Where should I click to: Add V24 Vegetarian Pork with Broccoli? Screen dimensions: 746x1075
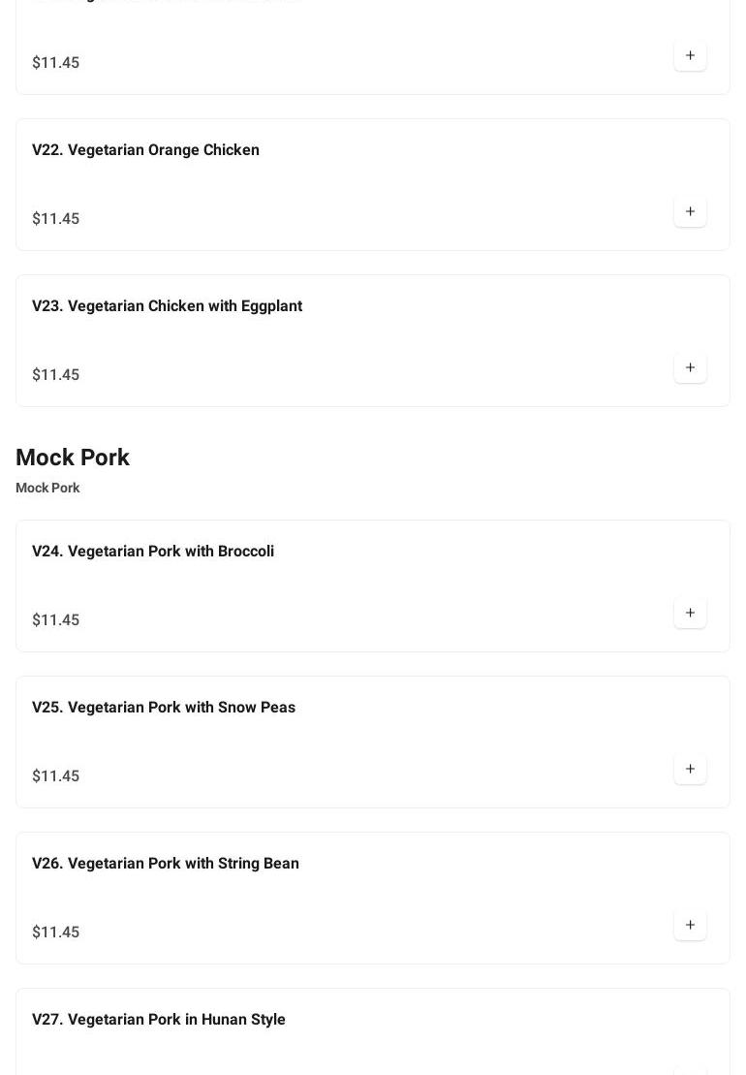(x=690, y=613)
